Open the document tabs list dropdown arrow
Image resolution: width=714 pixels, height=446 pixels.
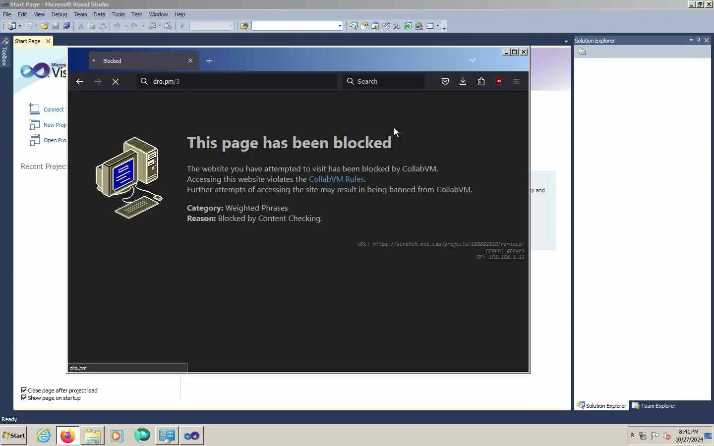(x=566, y=41)
